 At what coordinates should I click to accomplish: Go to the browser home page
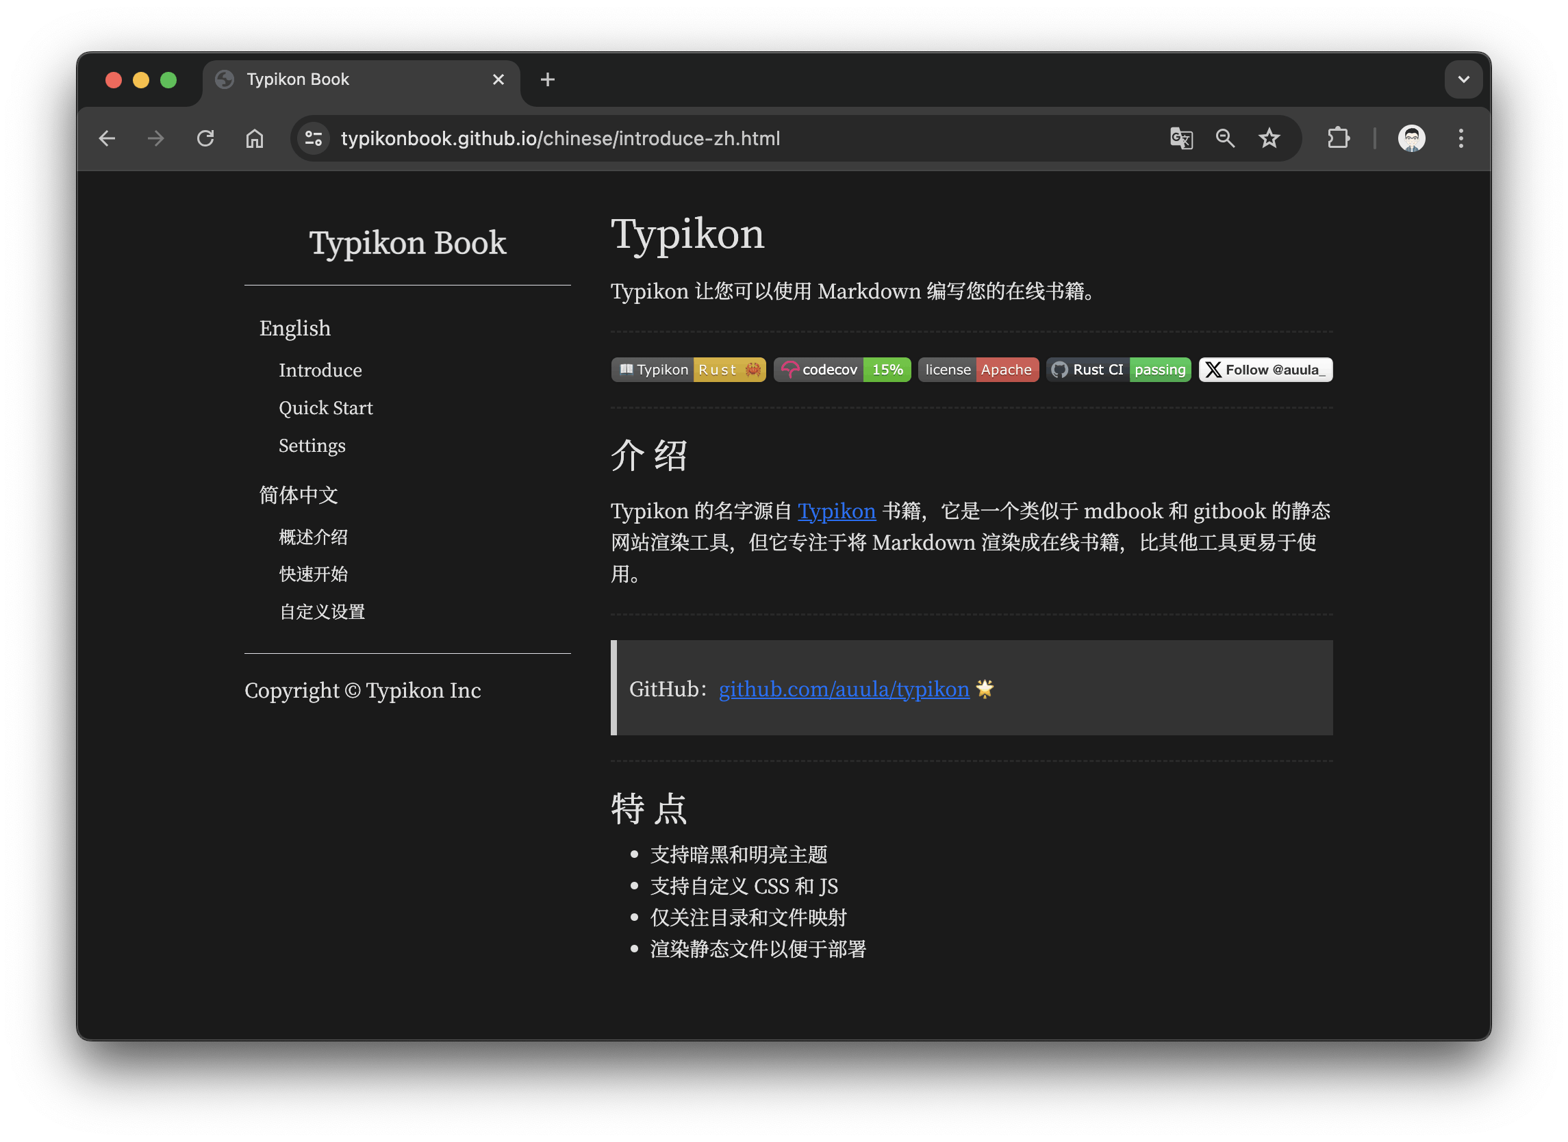pyautogui.click(x=255, y=138)
